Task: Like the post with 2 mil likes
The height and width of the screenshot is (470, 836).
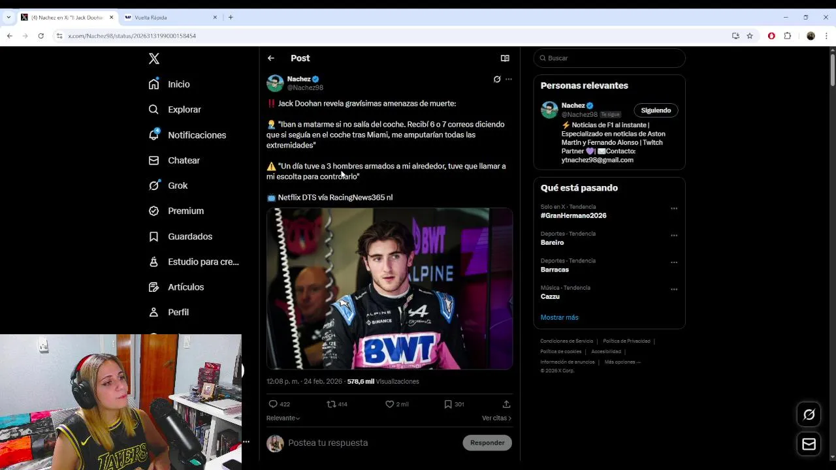Action: (x=396, y=404)
